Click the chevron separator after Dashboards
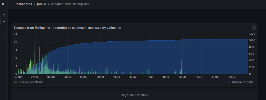 click(35, 4)
